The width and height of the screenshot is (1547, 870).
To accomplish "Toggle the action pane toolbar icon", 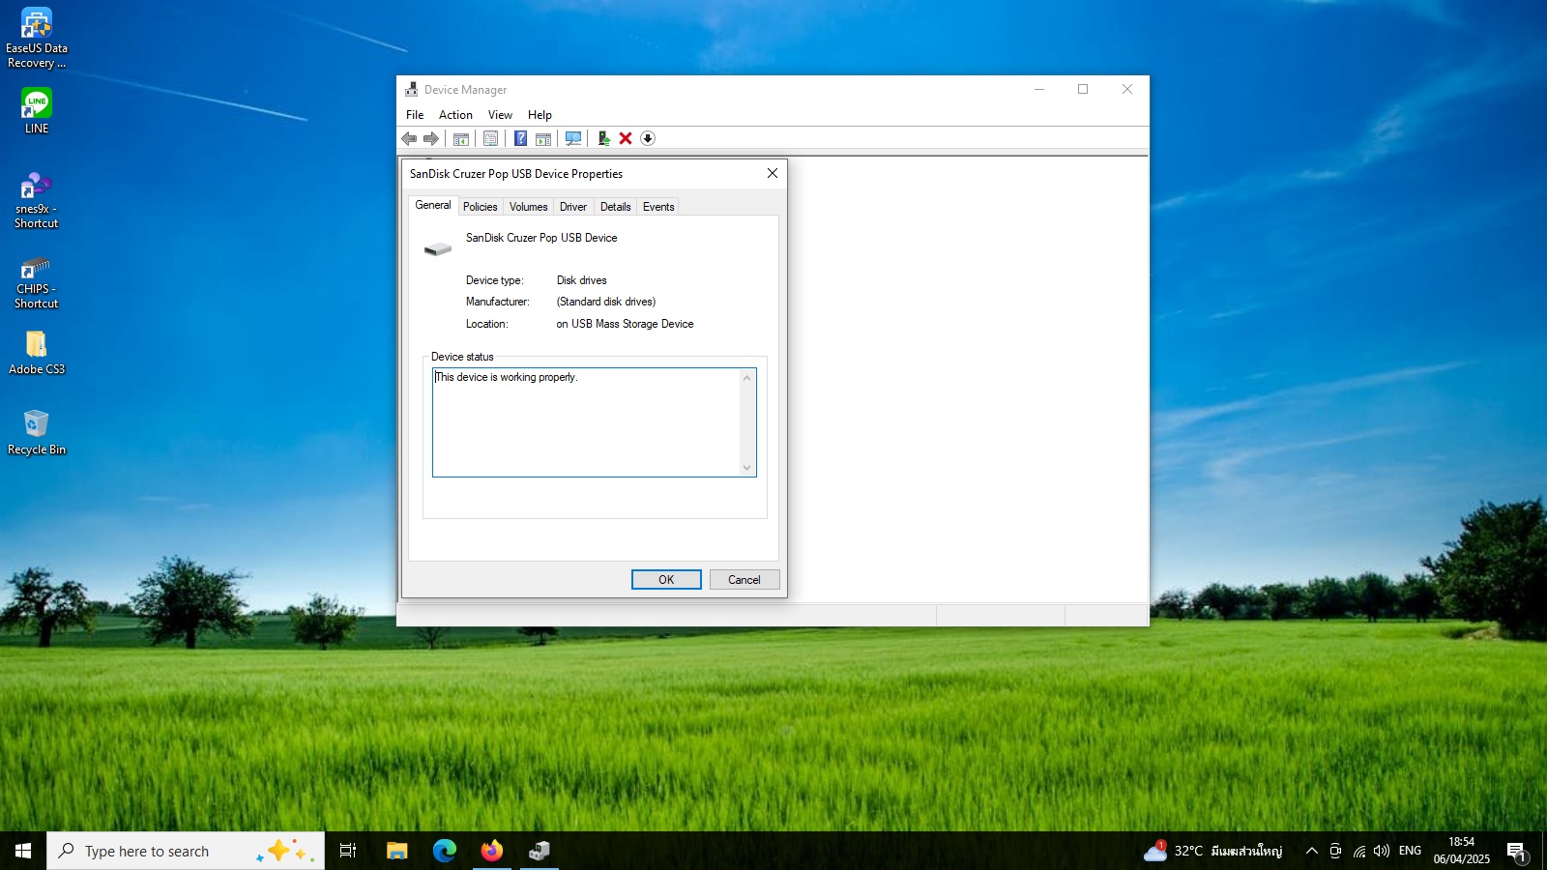I will click(x=543, y=138).
